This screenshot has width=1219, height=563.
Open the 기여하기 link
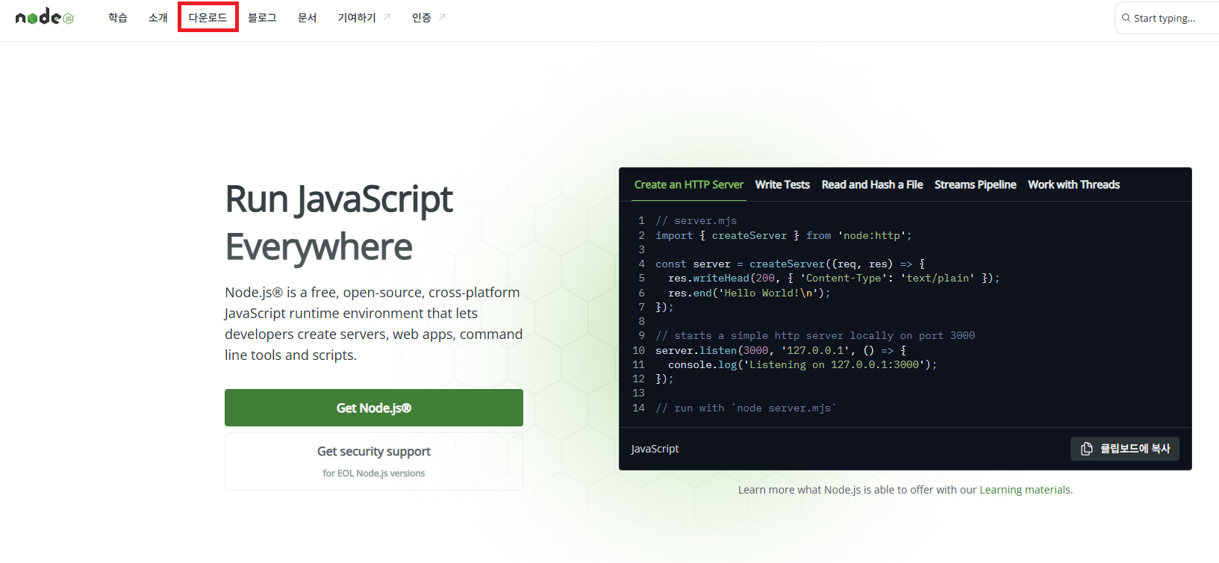357,17
